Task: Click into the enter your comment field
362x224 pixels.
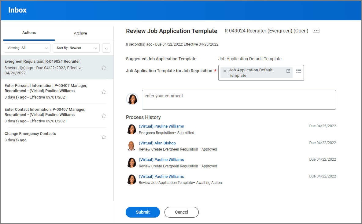Action: coord(238,100)
